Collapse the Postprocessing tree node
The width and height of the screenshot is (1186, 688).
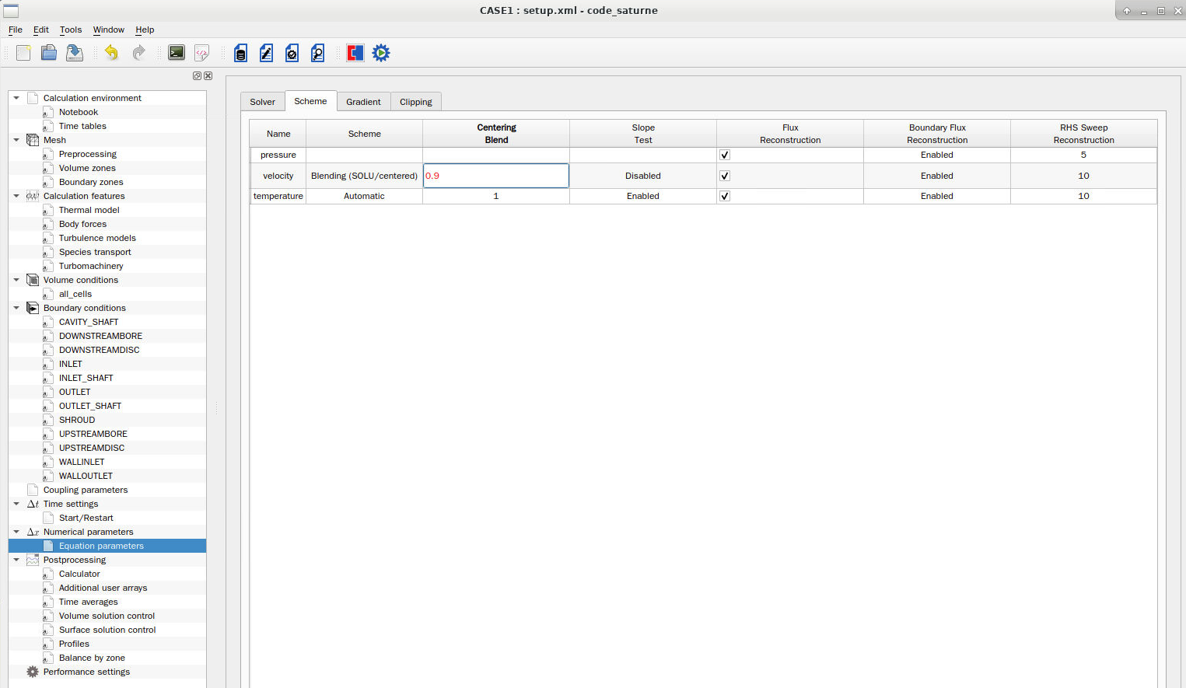[x=16, y=560]
